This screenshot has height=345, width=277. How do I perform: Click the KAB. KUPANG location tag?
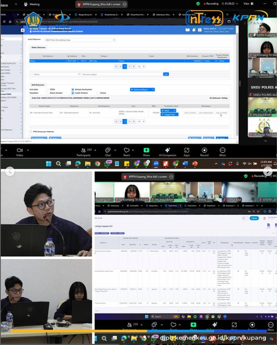222,113
